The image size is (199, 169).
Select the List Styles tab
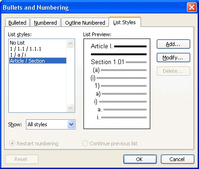click(125, 22)
